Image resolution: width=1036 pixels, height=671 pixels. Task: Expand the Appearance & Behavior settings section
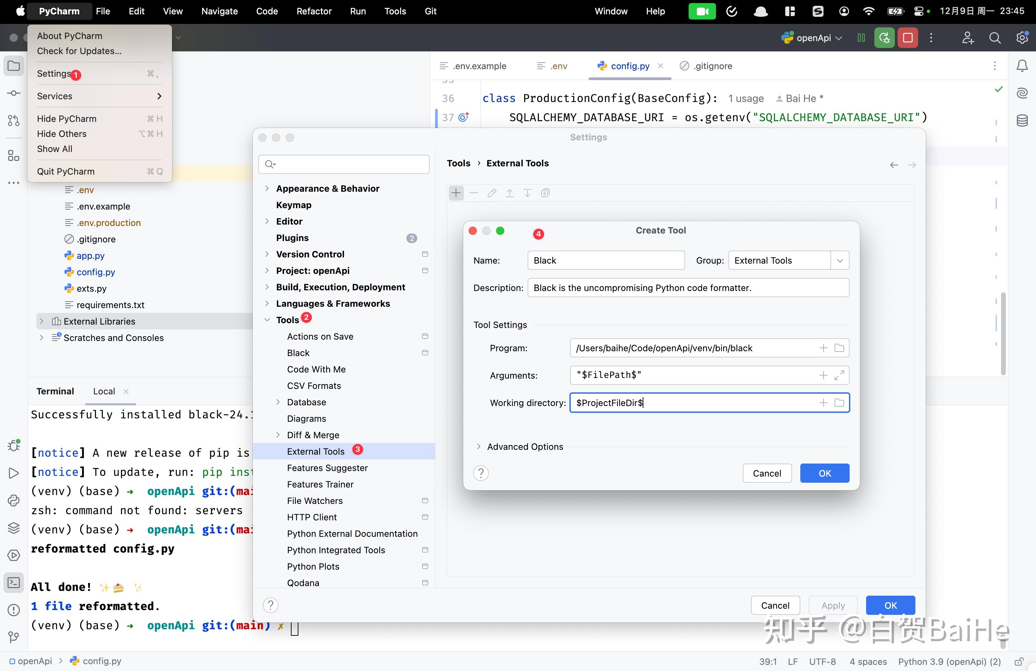point(267,188)
